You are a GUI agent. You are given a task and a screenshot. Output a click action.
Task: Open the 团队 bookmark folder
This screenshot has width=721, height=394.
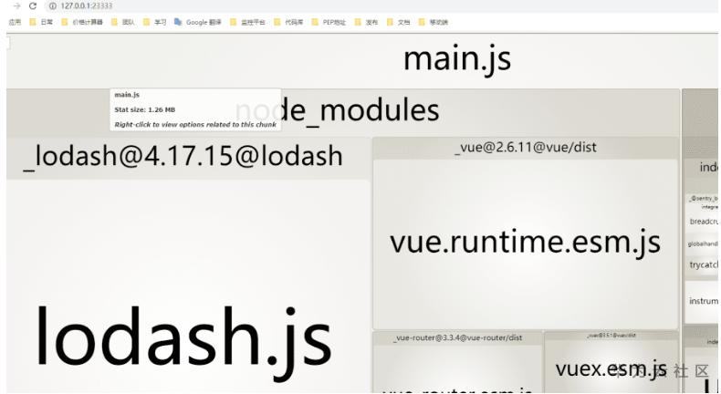tap(123, 22)
